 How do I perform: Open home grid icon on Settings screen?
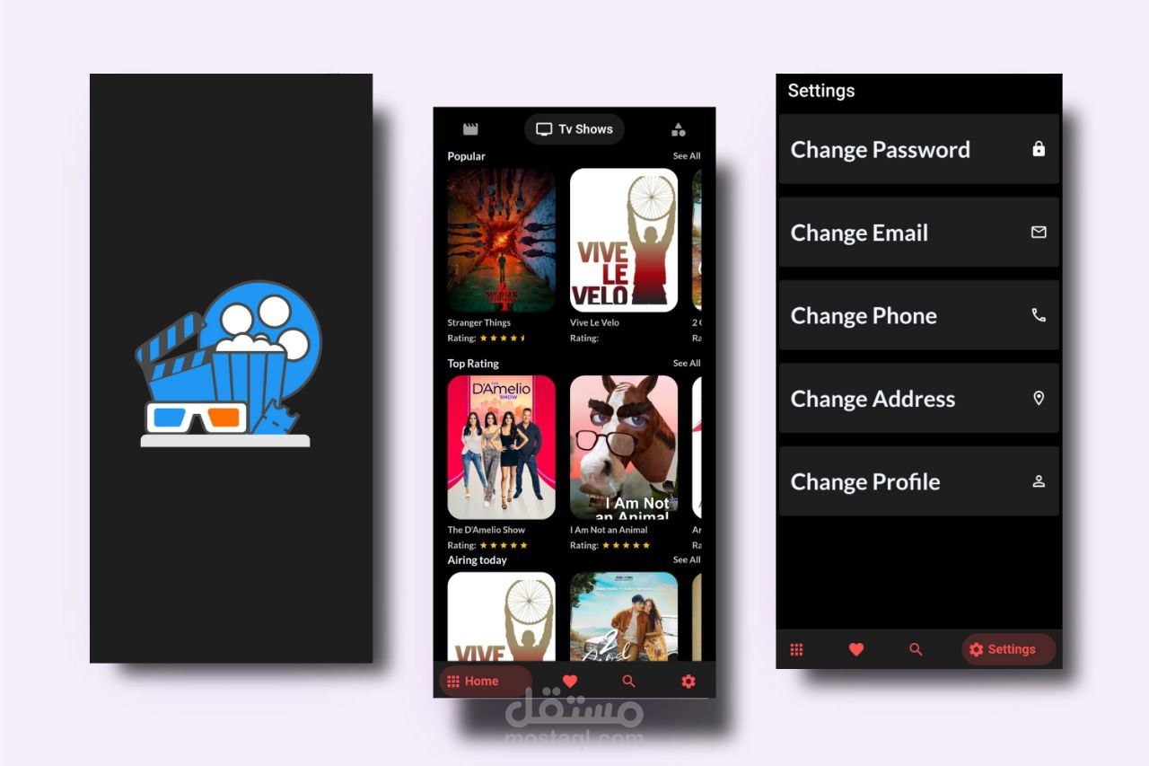(796, 649)
